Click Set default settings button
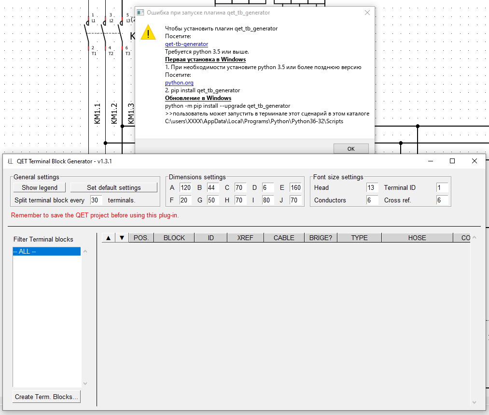This screenshot has width=489, height=415. (x=114, y=187)
